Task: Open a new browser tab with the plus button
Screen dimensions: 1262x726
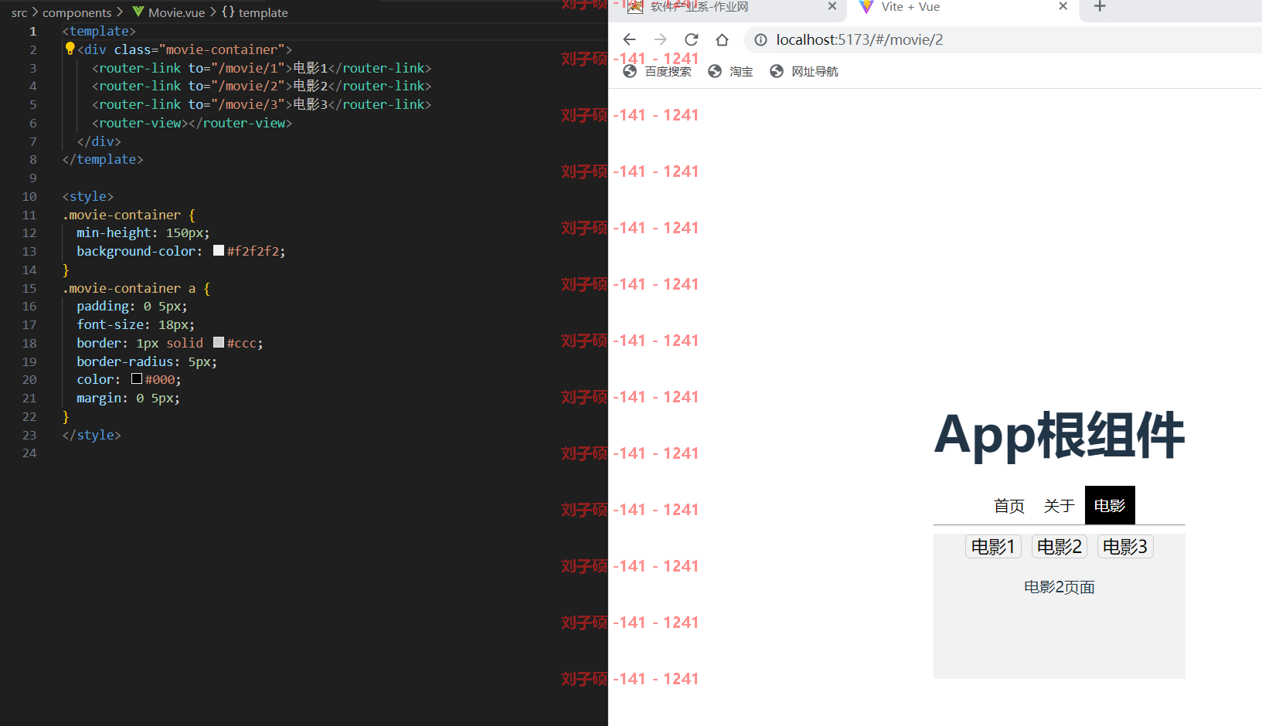Action: [x=1100, y=6]
